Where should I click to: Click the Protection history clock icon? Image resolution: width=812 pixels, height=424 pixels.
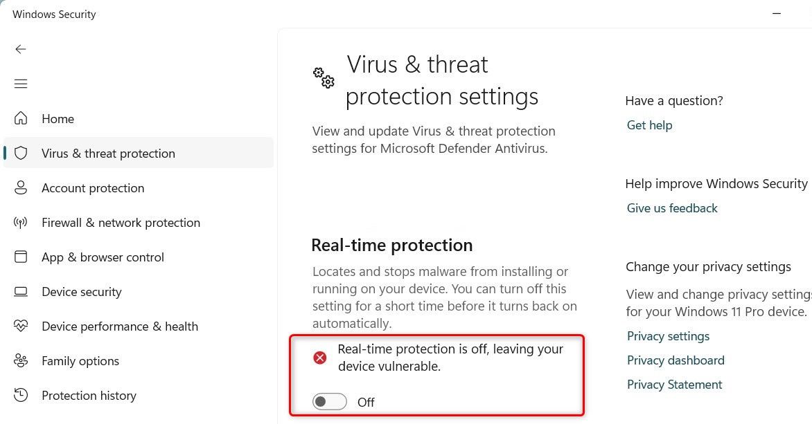click(x=21, y=396)
